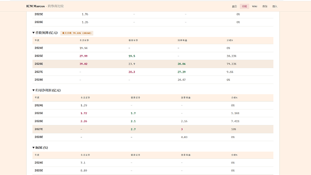Click the 34.47 value in 2028E revenue row

click(x=182, y=80)
